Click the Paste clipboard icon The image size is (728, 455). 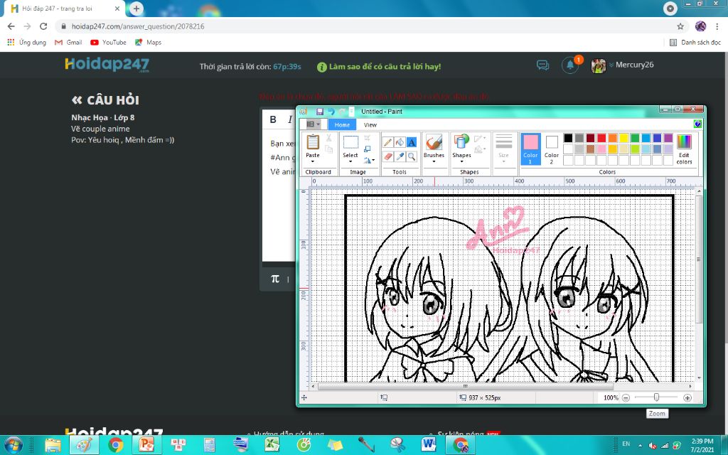coord(313,142)
